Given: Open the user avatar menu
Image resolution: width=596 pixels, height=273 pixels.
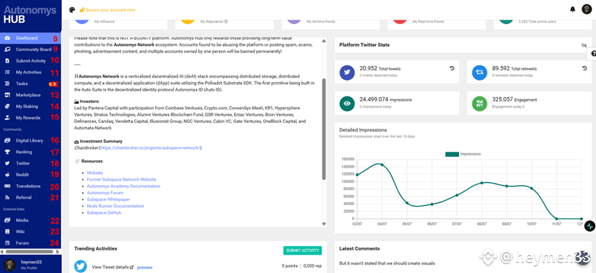Looking at the screenshot, I should tap(587, 9).
